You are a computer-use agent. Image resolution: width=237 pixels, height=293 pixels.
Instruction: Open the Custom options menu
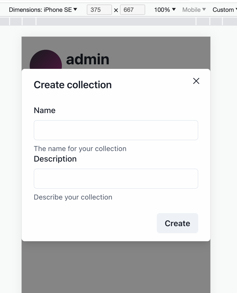pyautogui.click(x=223, y=10)
